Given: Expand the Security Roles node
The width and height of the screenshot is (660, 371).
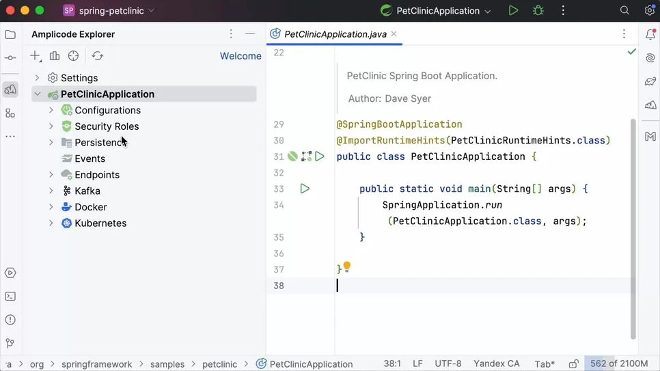Looking at the screenshot, I should pyautogui.click(x=51, y=126).
